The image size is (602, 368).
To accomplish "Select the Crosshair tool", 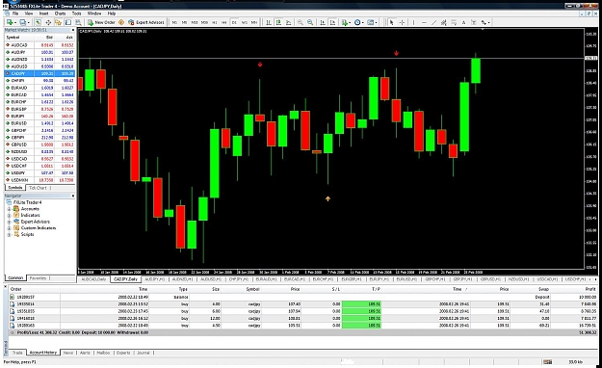I will click(402, 22).
